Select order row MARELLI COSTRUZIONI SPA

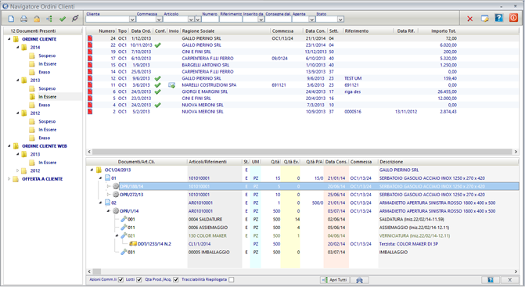point(303,85)
